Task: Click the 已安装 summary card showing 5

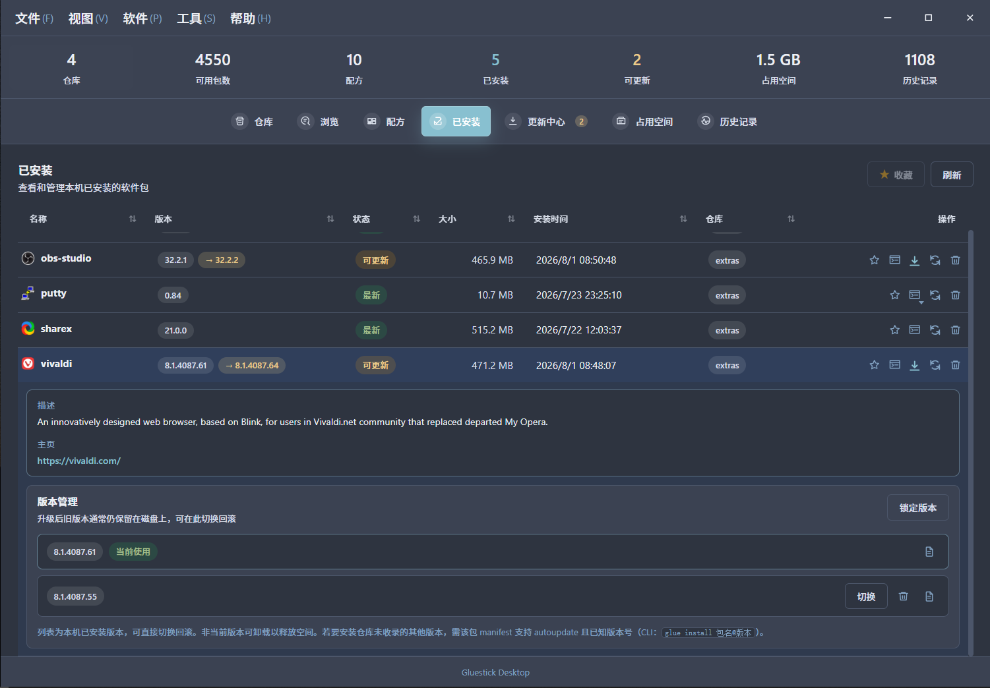Action: click(x=495, y=68)
